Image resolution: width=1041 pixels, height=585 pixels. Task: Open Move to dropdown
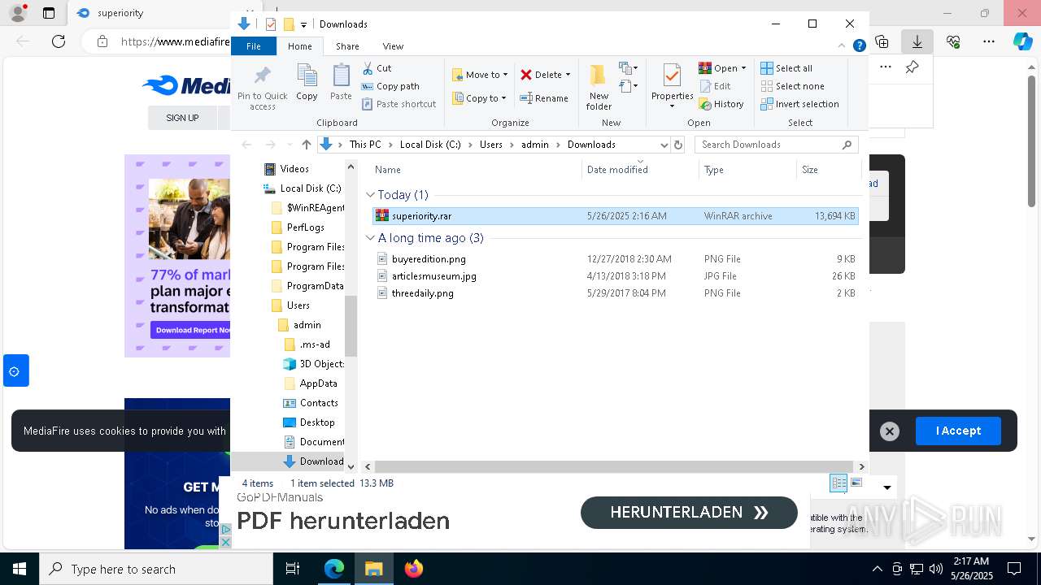(x=480, y=75)
